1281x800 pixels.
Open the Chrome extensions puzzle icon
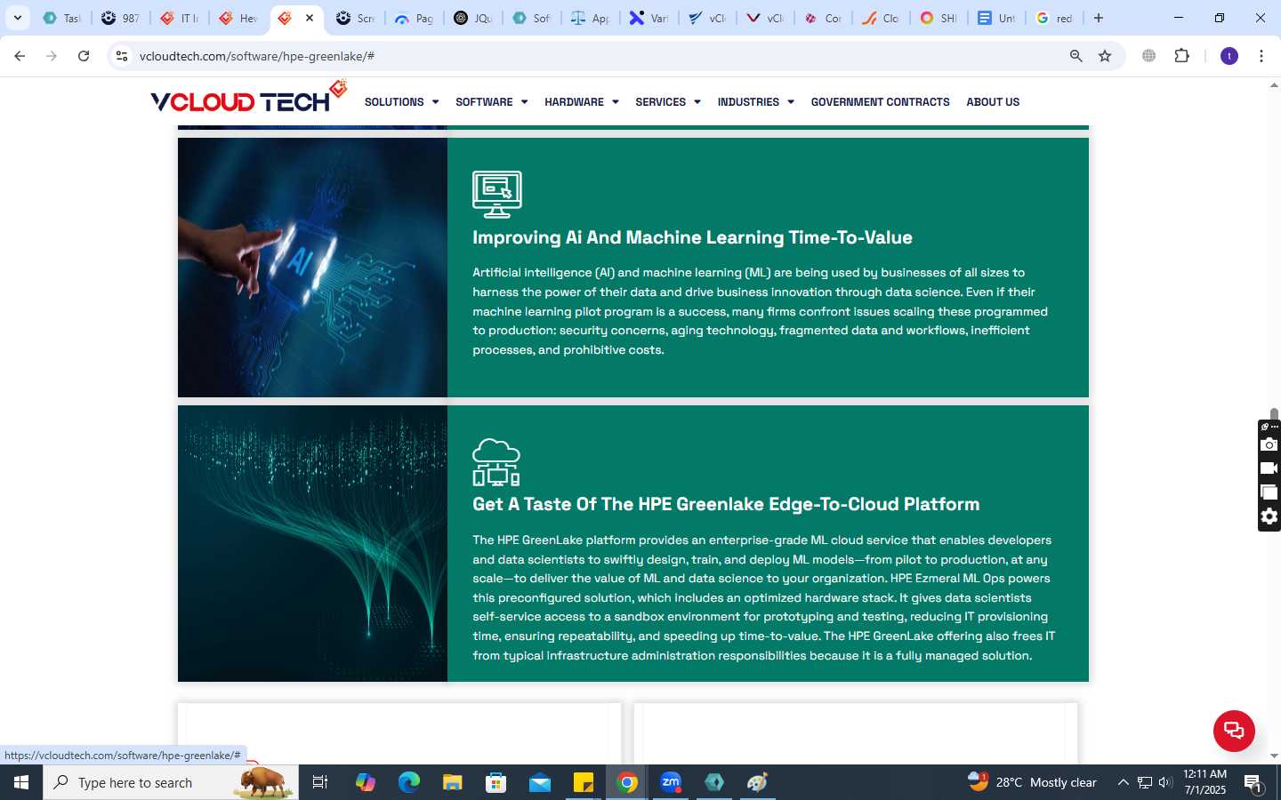pos(1182,56)
